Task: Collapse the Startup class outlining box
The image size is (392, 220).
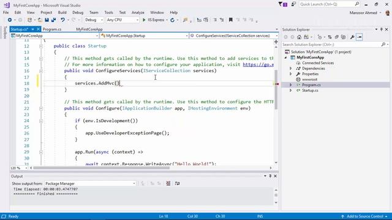Action: pyautogui.click(x=41, y=46)
